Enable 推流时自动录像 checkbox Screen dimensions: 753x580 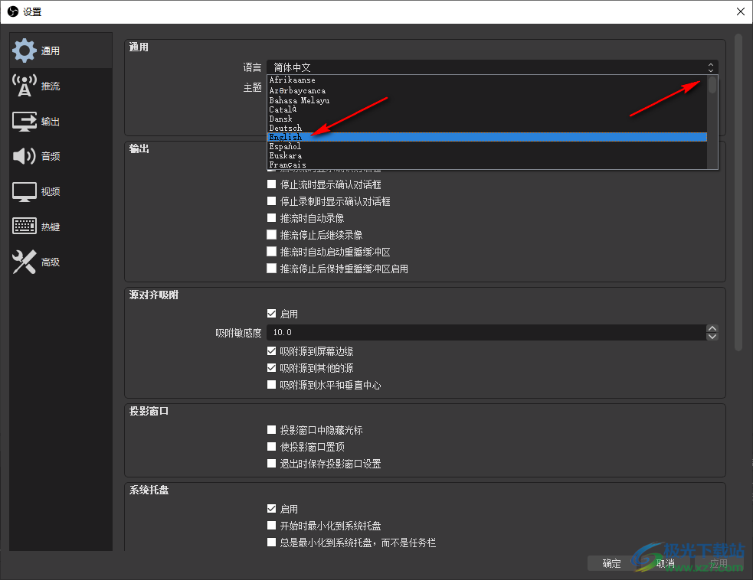pos(271,218)
